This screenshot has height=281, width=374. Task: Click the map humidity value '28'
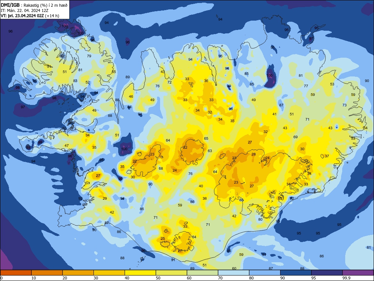[x=254, y=154]
